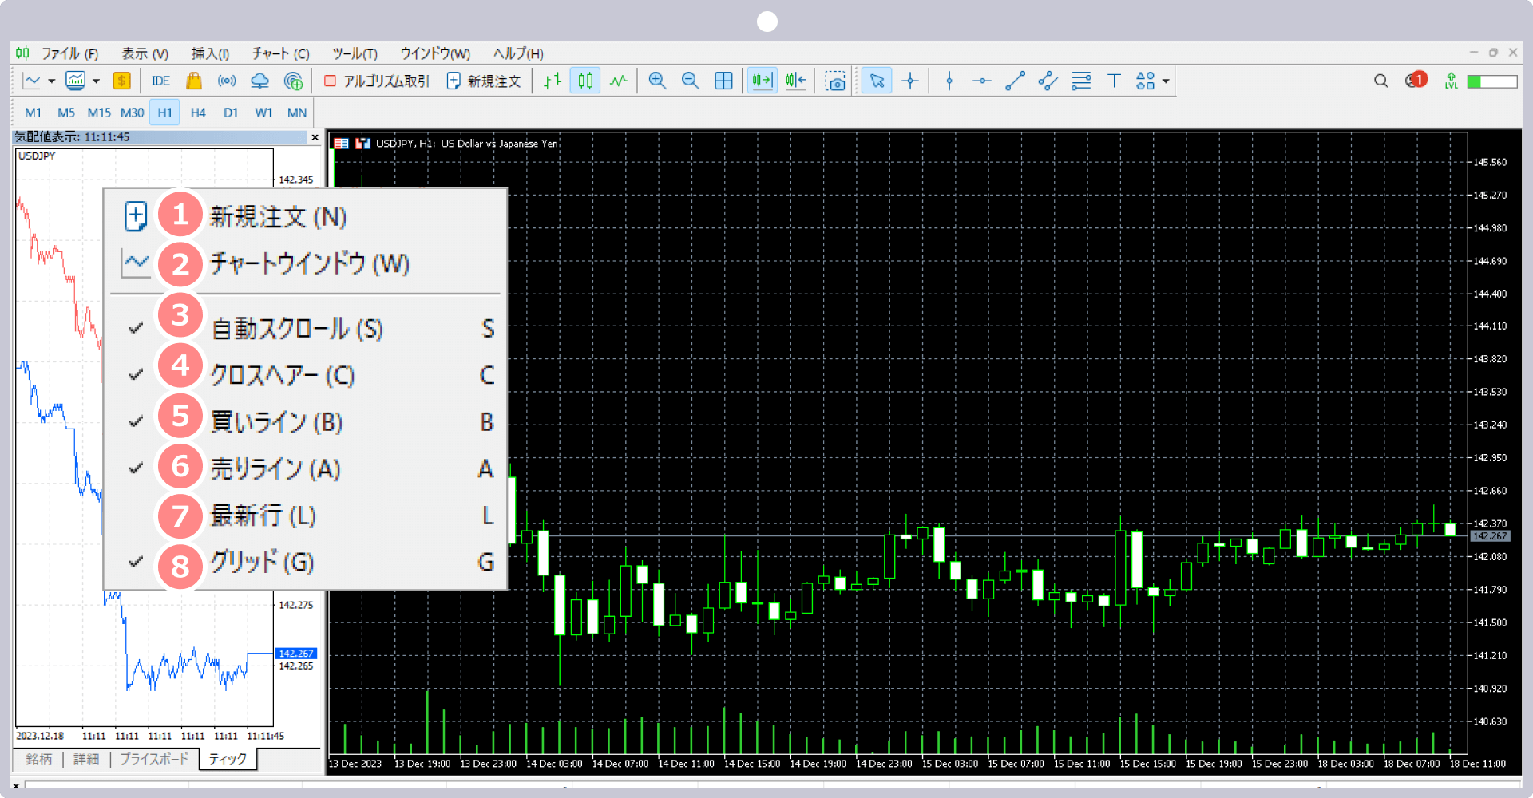
Task: Open the chart type line icon in toolbar
Action: tap(32, 81)
